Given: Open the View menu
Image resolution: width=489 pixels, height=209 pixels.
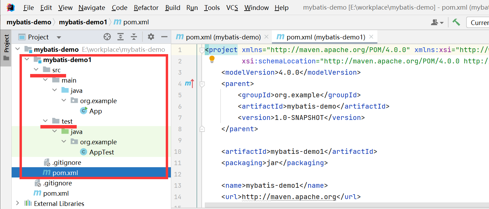Looking at the screenshot, I should (x=65, y=8).
